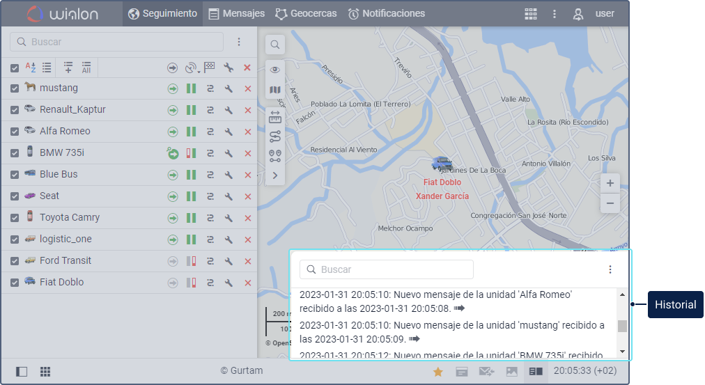Screen dimensions: 705x385
Task: Remove Seat from list with red X
Action: tap(247, 196)
